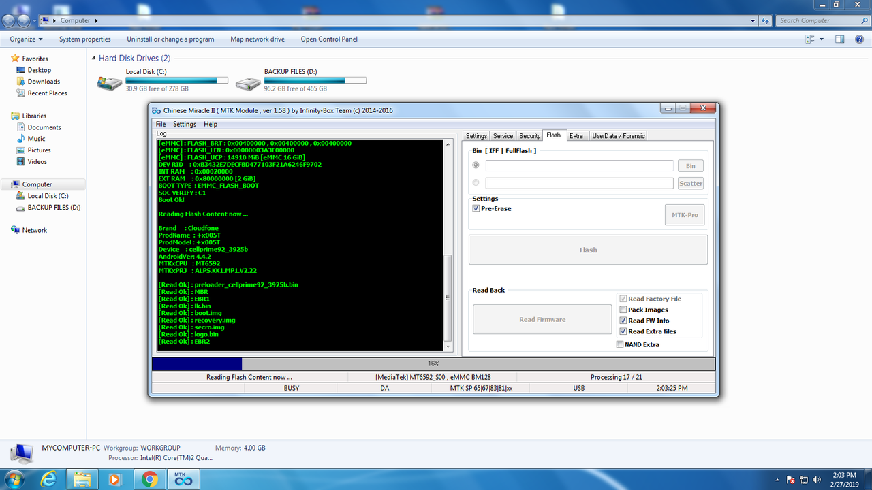Click the Explorer Forward navigation arrow

(25, 20)
